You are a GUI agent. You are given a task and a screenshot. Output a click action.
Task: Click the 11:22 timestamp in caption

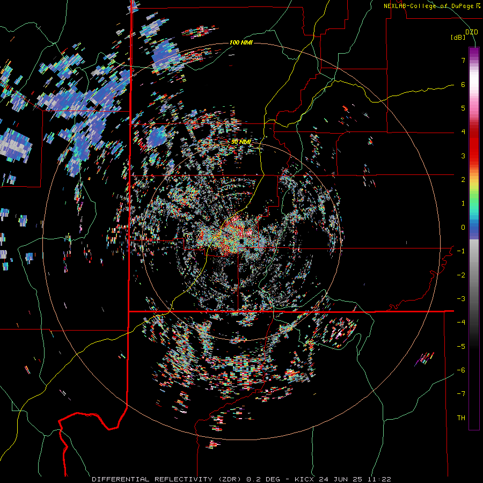coord(379,479)
